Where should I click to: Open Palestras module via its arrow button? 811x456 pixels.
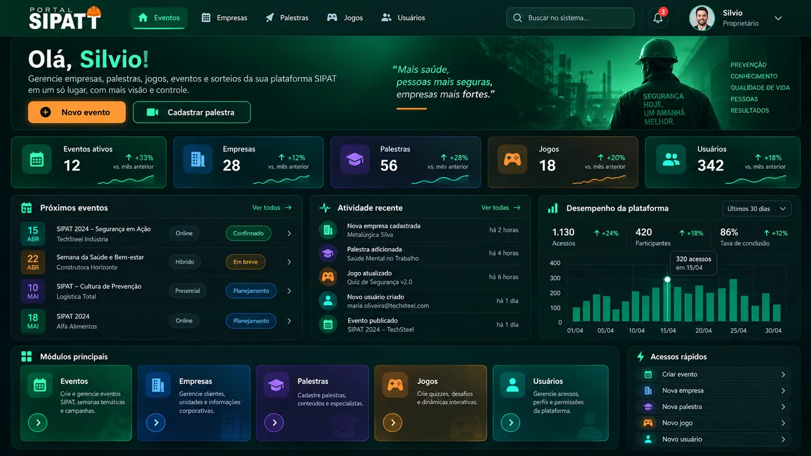274,423
